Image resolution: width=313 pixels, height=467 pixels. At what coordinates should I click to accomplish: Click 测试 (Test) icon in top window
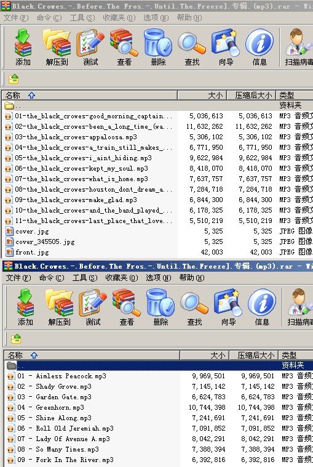90,47
